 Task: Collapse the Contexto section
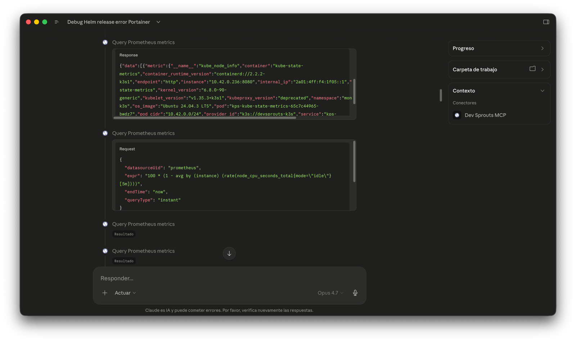542,91
